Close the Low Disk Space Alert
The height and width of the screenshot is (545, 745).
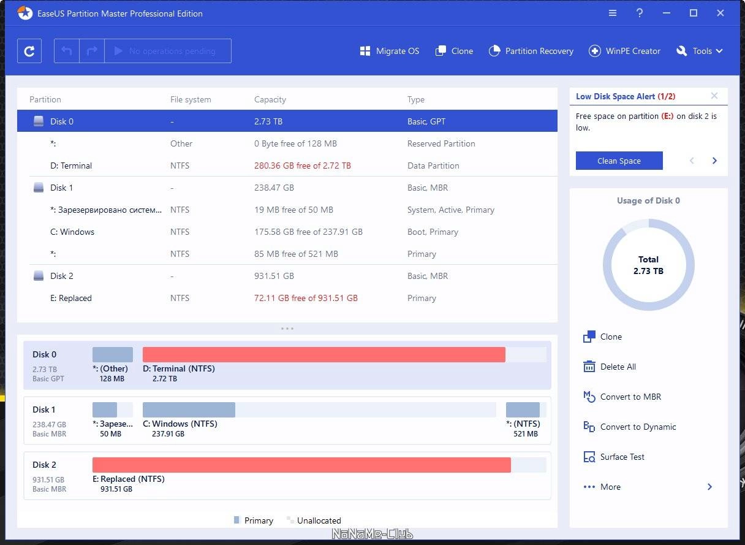tap(714, 96)
